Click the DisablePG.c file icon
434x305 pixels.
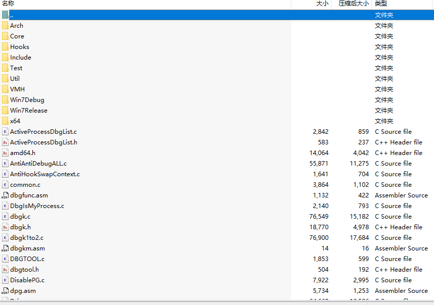coord(5,280)
